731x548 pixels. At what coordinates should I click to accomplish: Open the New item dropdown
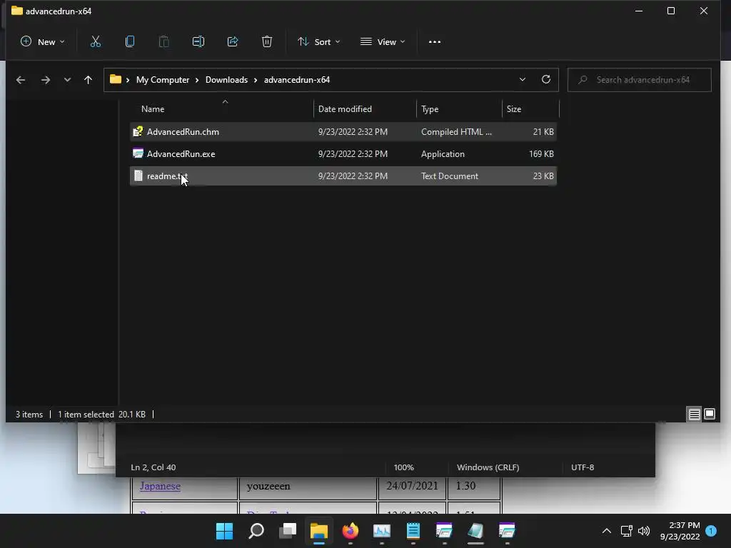(x=42, y=42)
